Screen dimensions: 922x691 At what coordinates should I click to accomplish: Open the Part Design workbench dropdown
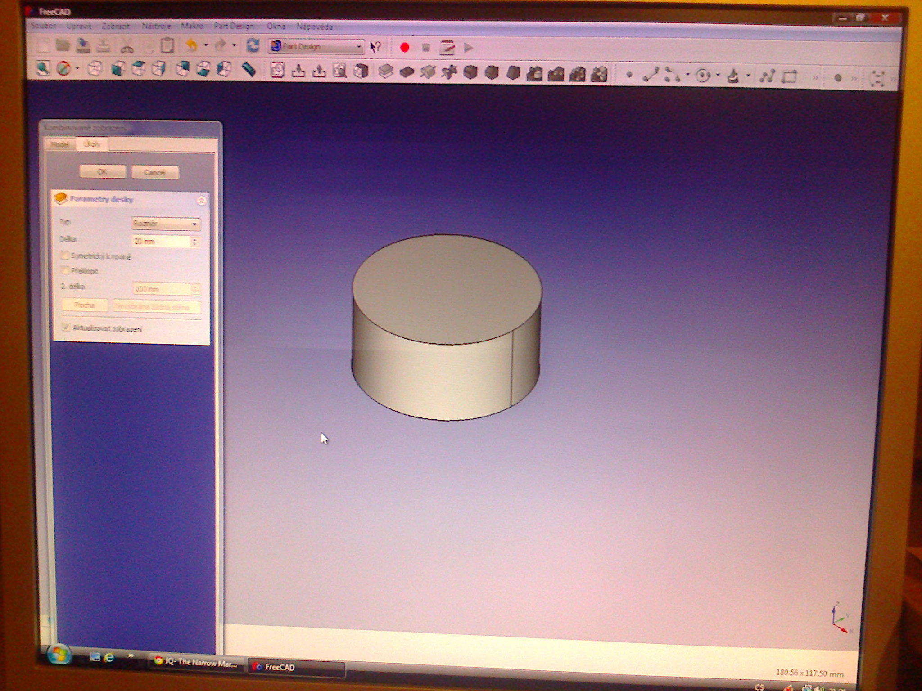pyautogui.click(x=316, y=46)
